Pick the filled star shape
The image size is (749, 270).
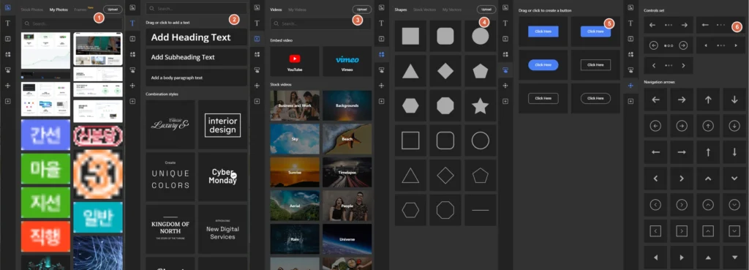point(480,105)
